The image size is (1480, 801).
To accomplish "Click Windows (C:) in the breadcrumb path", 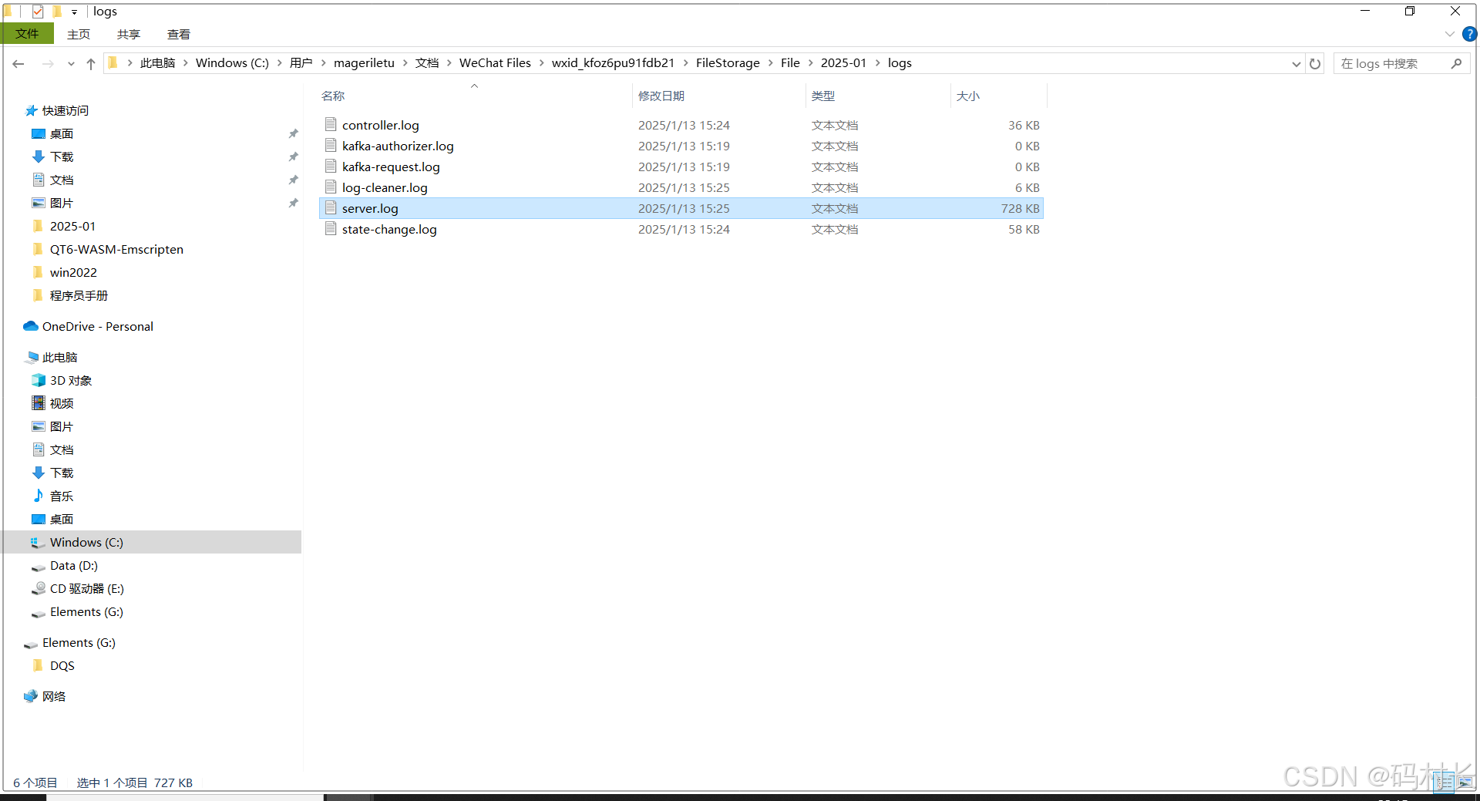I will 232,63.
